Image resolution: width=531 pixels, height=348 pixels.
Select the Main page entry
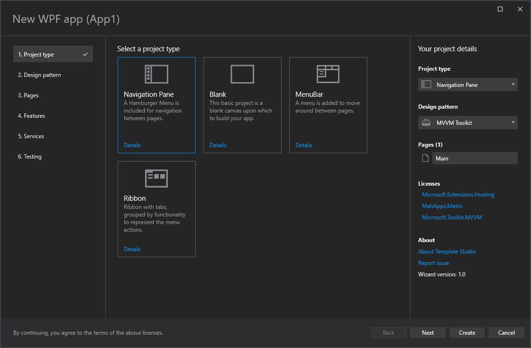[x=475, y=158]
